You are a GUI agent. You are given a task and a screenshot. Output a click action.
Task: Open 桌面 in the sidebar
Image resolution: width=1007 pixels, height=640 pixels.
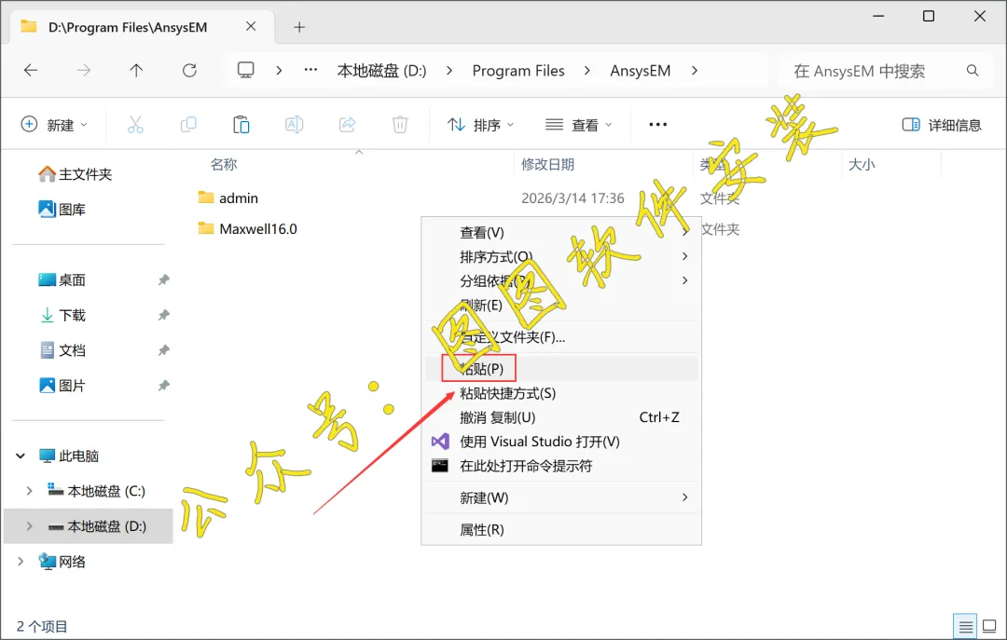(x=62, y=279)
